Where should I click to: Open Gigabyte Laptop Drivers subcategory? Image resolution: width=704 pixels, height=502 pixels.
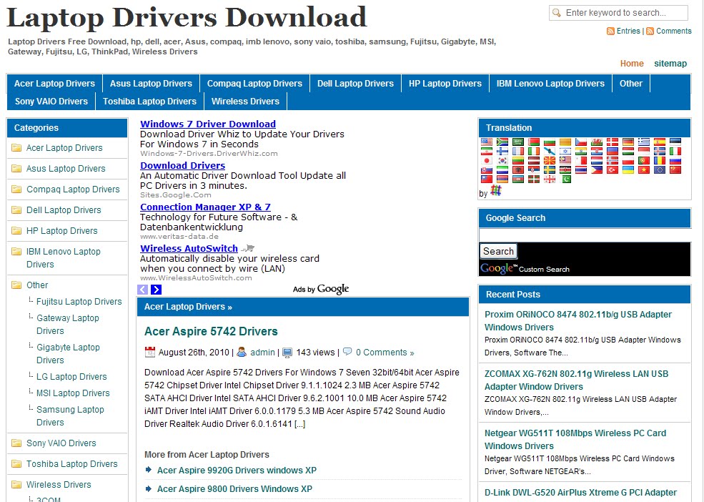click(x=68, y=353)
